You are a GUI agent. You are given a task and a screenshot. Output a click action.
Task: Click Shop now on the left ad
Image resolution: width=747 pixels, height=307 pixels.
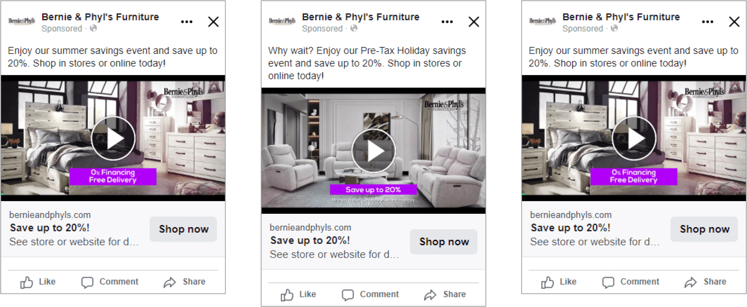[183, 229]
